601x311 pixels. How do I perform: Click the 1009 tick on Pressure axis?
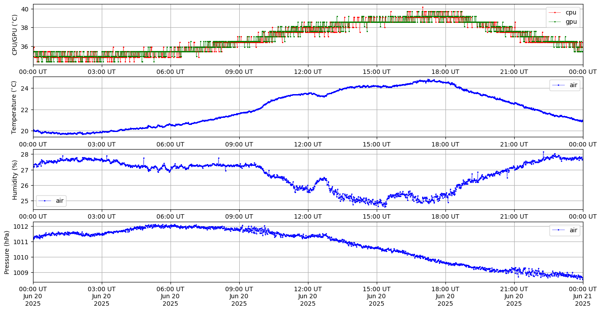pos(22,272)
